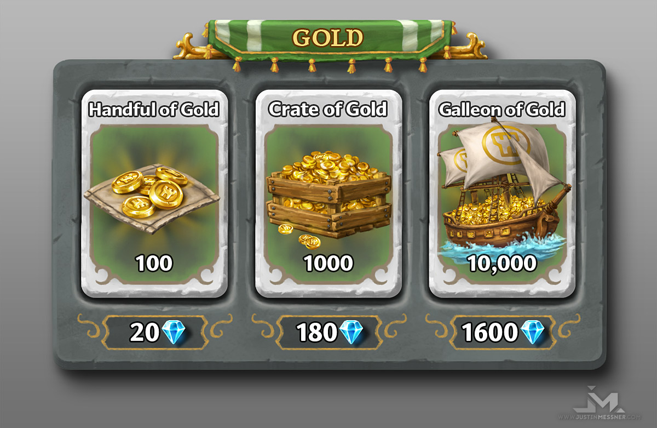657x428 pixels.
Task: Buy Crate of Gold for 180 gems
Action: point(328,332)
